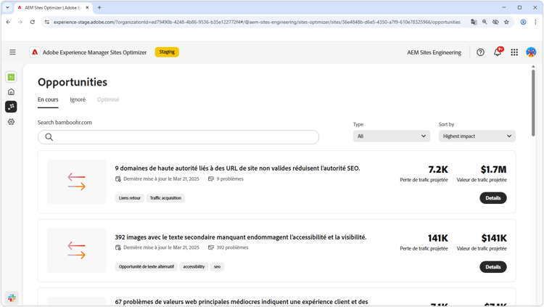Open the tab search dropdown arrow

(7, 7)
